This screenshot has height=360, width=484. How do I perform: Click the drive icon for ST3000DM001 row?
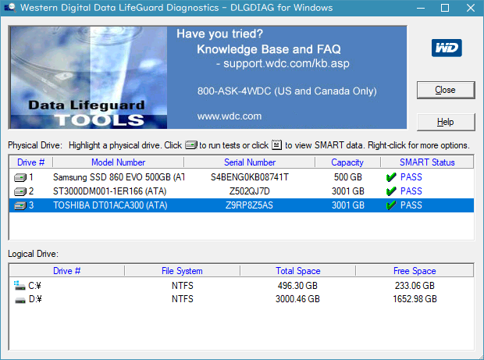click(x=20, y=191)
